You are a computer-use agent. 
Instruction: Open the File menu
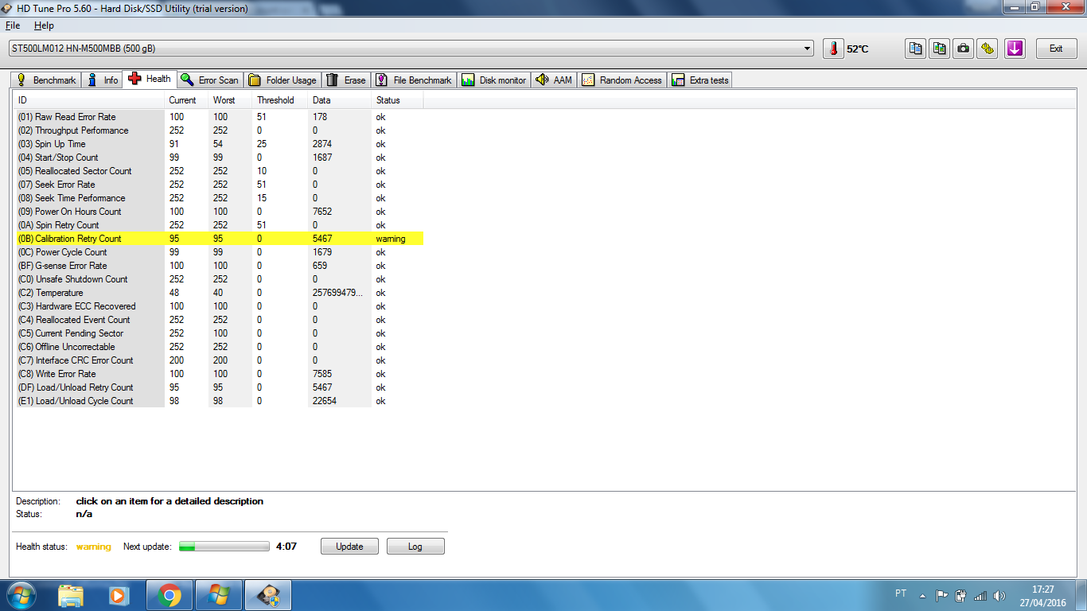pos(13,25)
